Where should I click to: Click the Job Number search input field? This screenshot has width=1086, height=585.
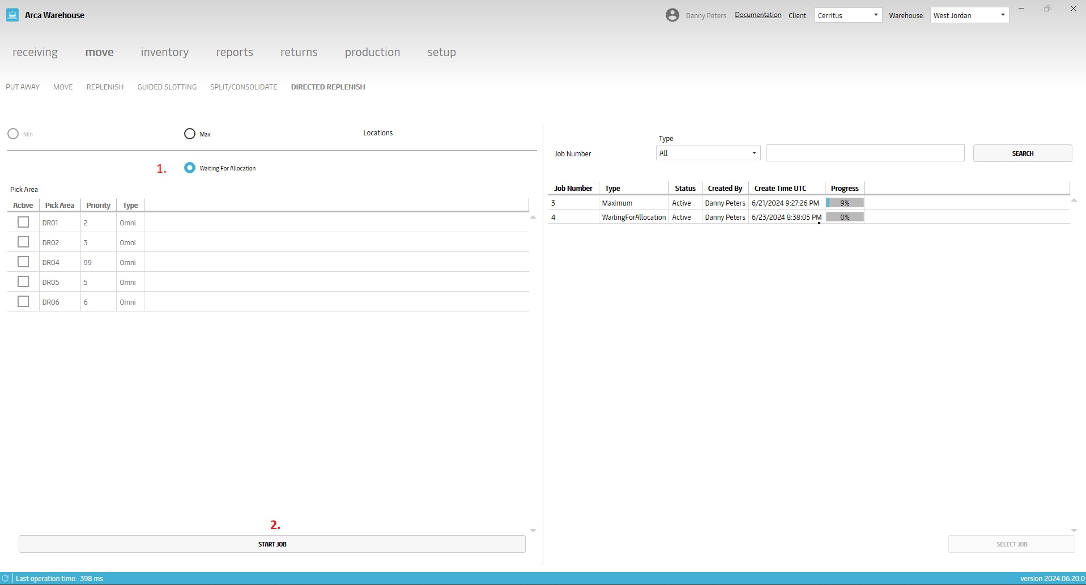tap(866, 153)
